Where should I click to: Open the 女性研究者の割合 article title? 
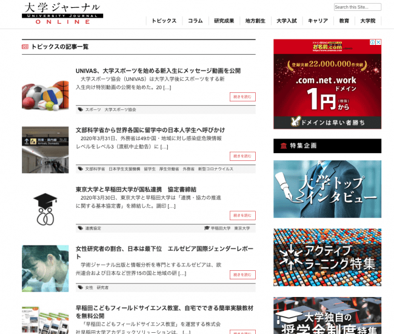click(x=165, y=253)
